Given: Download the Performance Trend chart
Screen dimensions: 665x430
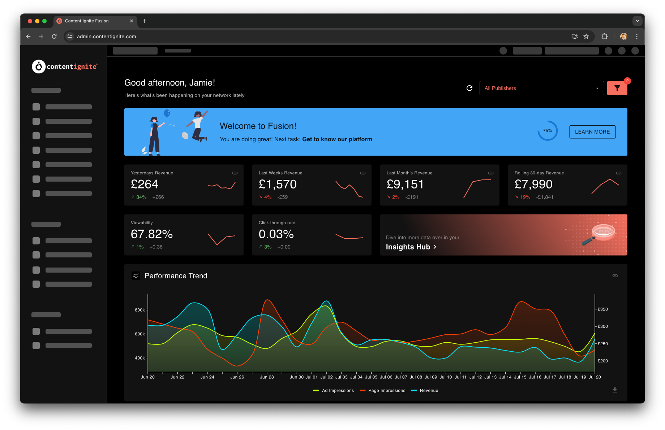Looking at the screenshot, I should coord(615,390).
